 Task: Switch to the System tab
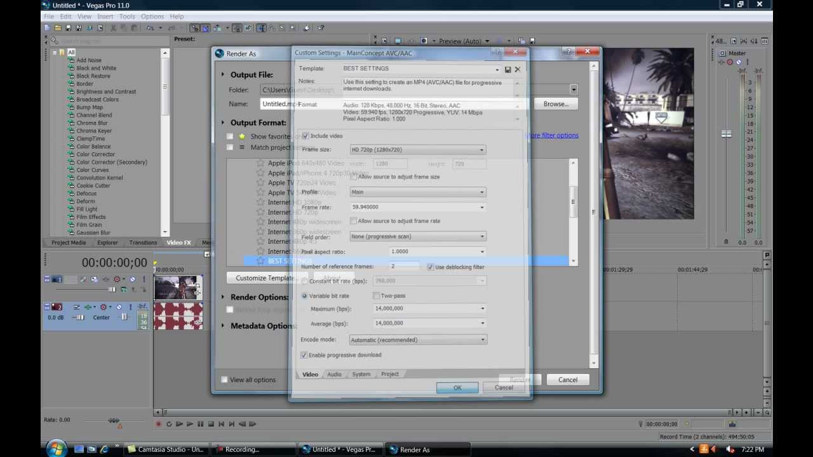pos(361,374)
